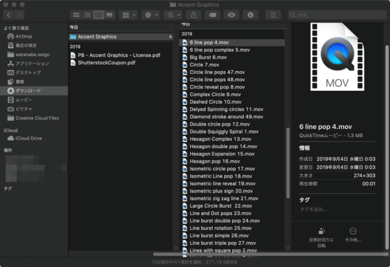This screenshot has height=267, width=390.
Task: Select 6 line pop complex 5.mov
Action: click(232, 50)
